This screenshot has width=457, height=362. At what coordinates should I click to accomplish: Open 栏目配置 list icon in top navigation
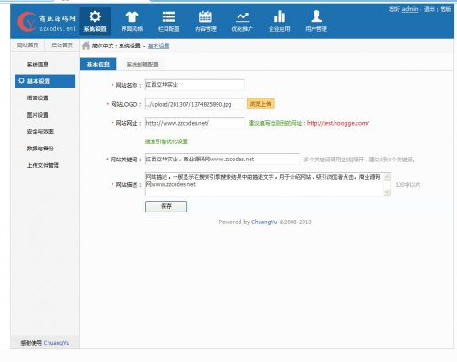(168, 16)
